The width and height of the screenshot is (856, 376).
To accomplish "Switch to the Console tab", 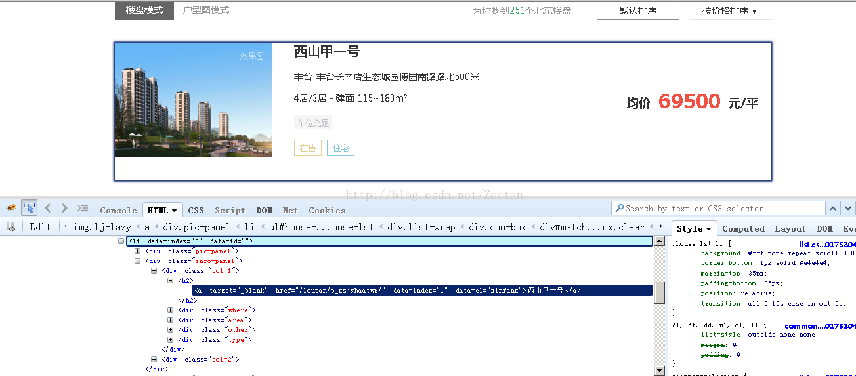I will tap(118, 211).
